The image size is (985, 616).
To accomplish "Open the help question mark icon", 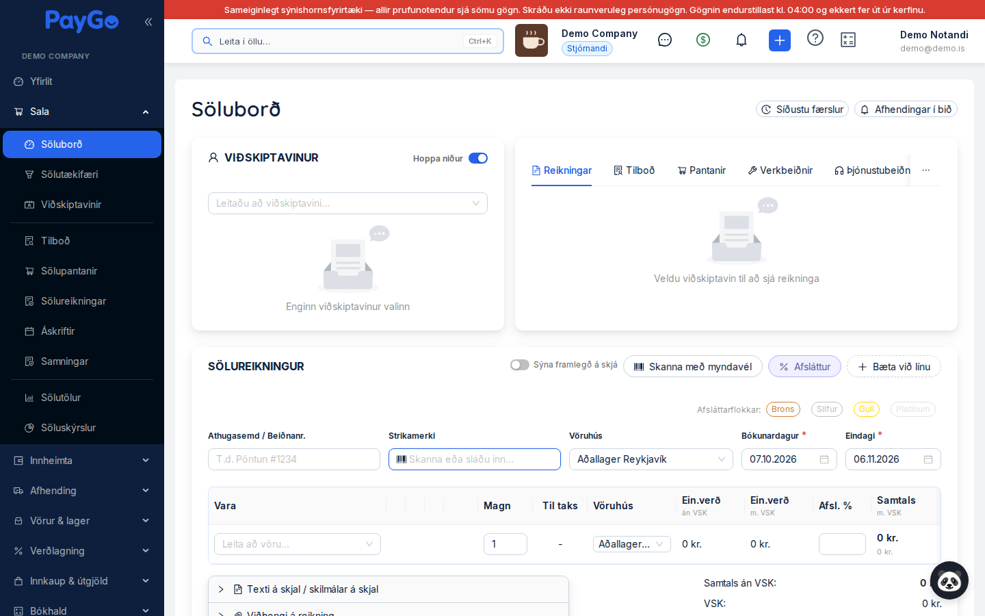I will point(815,38).
